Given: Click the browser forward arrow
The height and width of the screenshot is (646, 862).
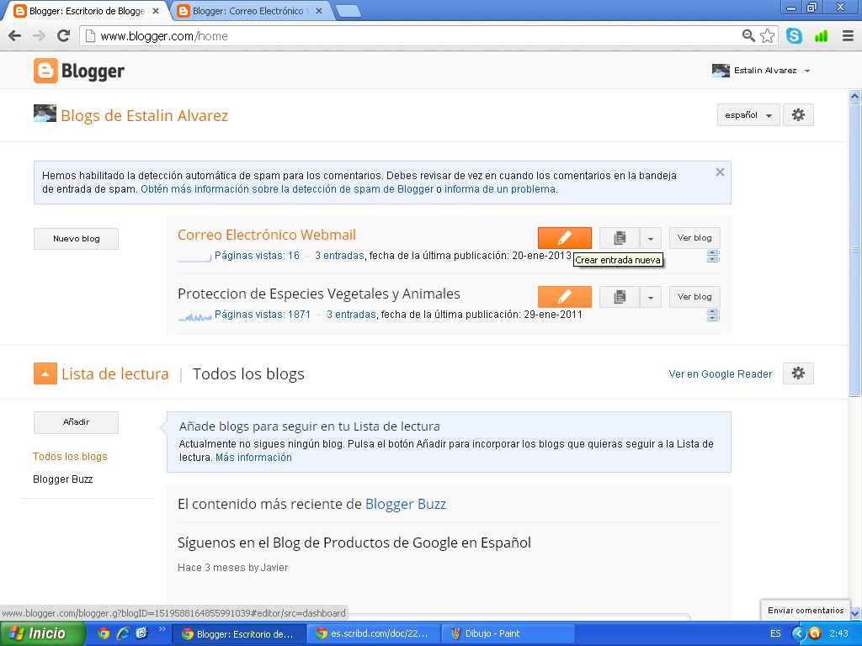Looking at the screenshot, I should click(x=39, y=36).
